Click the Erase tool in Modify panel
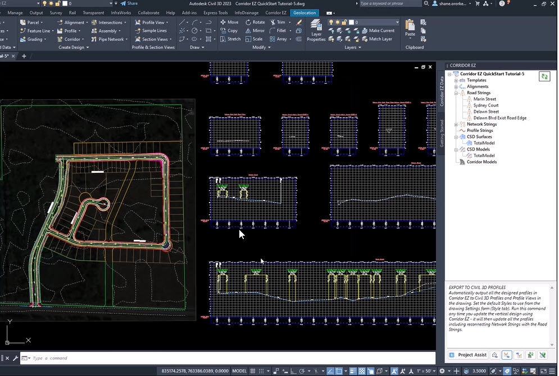Viewport: 559px width, 376px height. click(299, 22)
